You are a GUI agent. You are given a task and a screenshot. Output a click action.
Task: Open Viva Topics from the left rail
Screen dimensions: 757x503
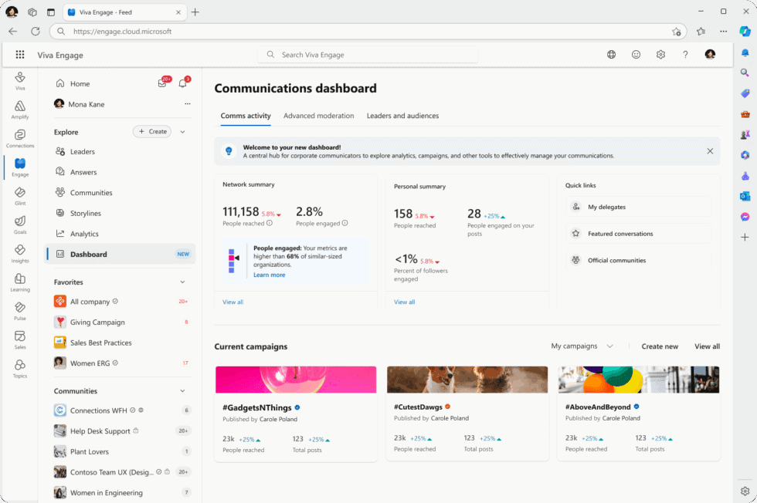[19, 368]
